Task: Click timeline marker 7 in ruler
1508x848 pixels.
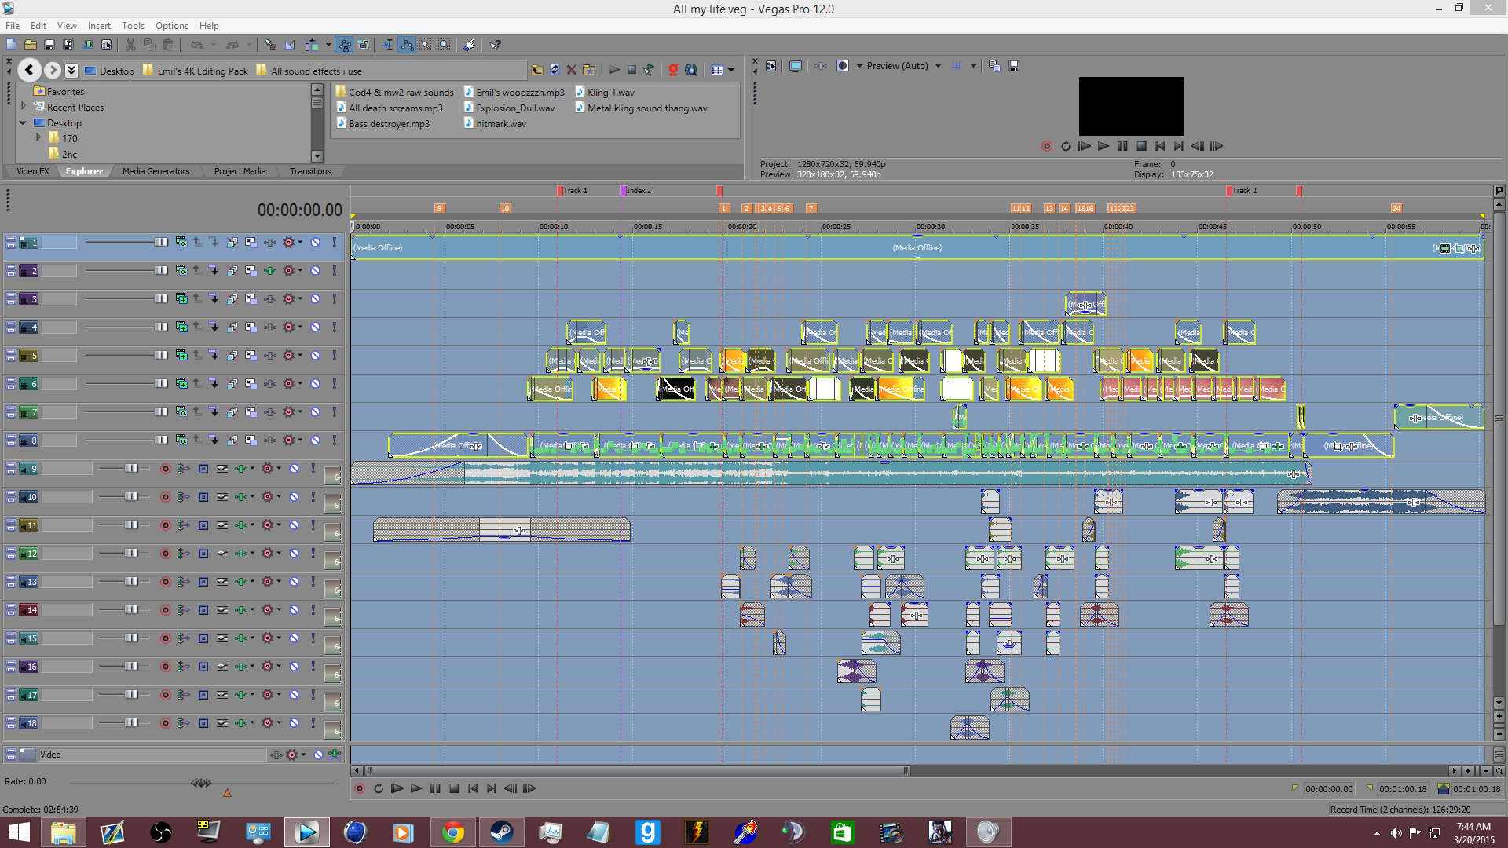Action: pos(811,208)
